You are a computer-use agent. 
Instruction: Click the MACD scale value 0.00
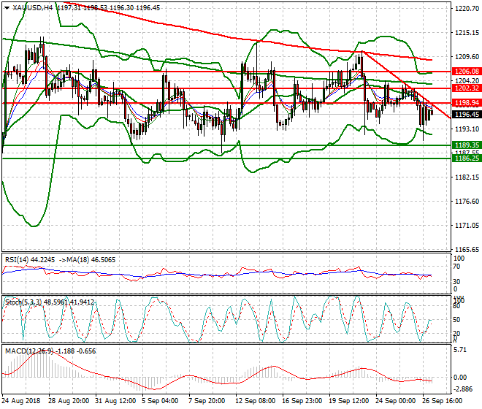pyautogui.click(x=460, y=378)
